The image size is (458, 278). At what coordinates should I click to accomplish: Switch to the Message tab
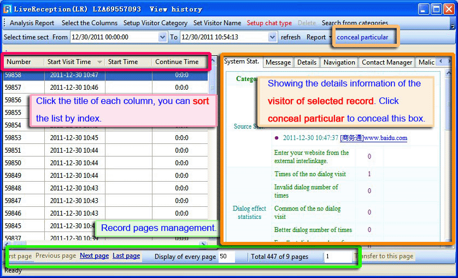coord(278,62)
